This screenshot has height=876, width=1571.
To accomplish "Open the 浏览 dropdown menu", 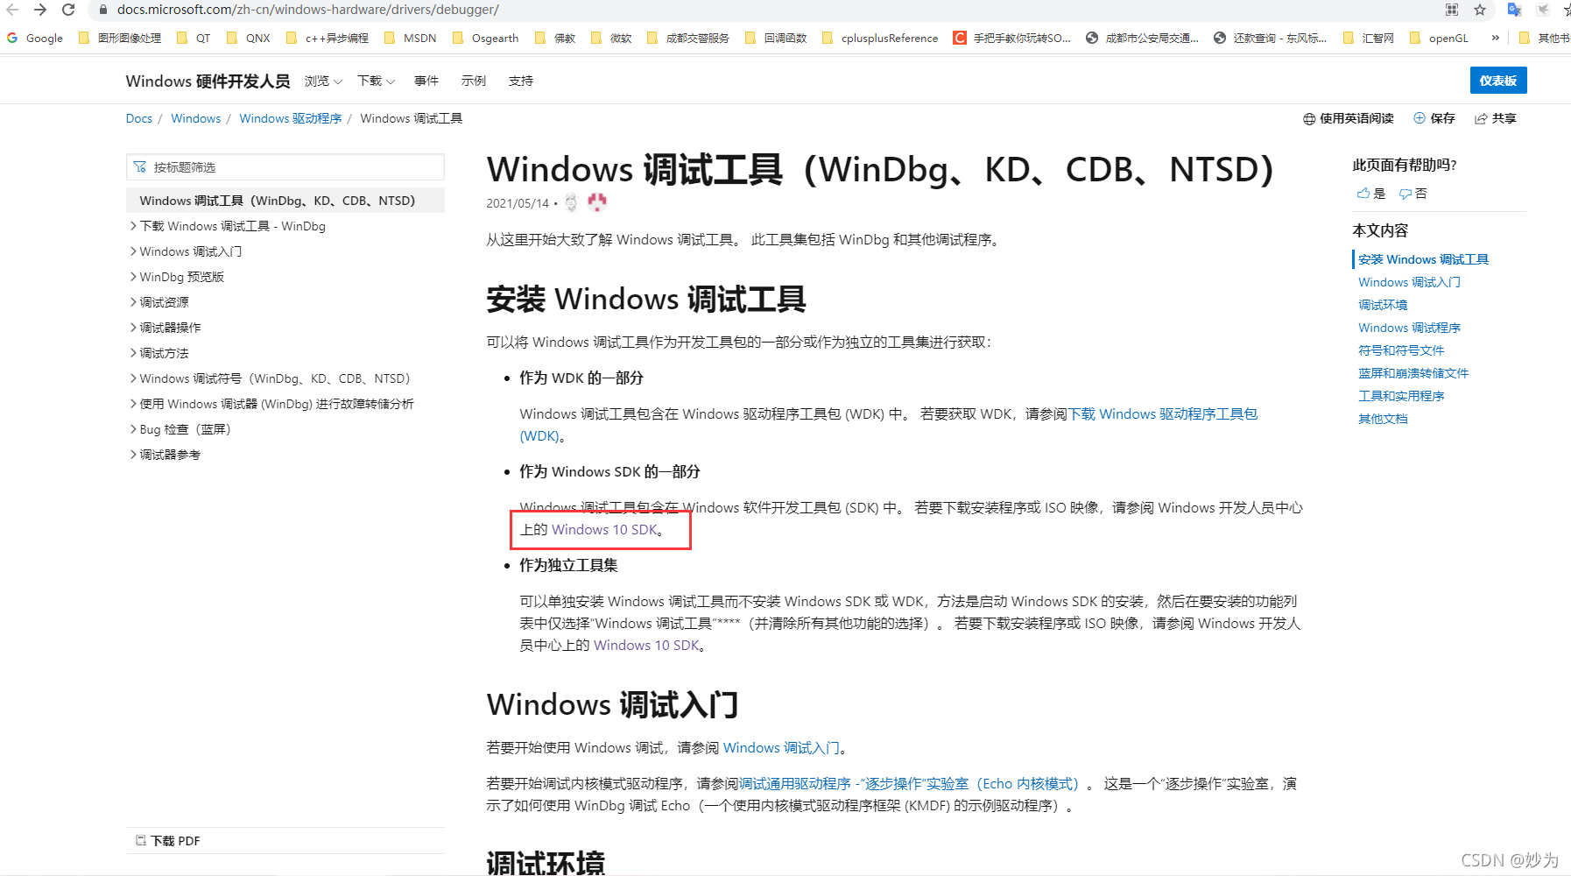I will [323, 81].
